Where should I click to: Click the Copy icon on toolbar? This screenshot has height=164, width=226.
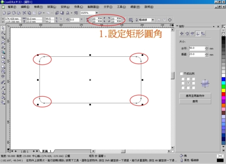29,13
